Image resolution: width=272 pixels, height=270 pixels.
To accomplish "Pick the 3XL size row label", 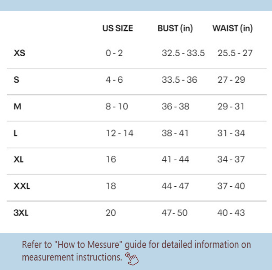I will (21, 213).
